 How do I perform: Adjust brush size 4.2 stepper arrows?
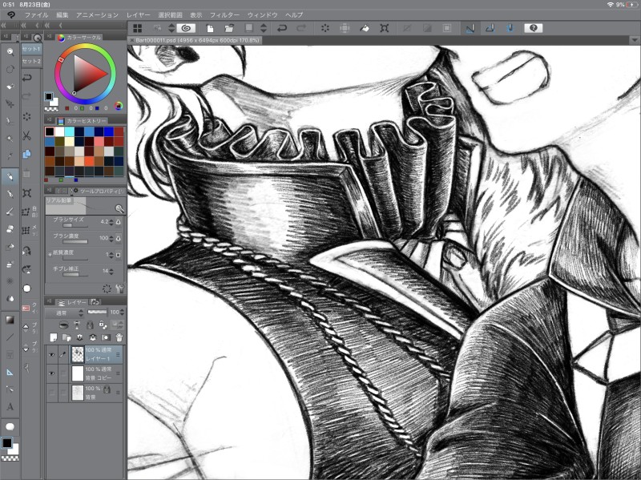pos(111,222)
